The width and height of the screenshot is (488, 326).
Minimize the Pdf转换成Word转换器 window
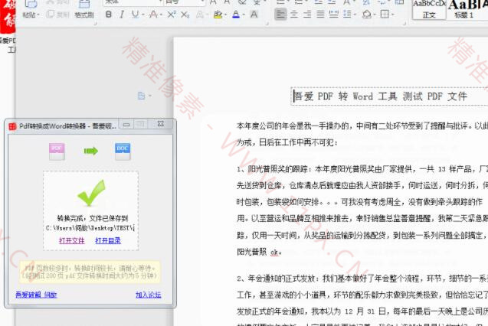pos(126,125)
